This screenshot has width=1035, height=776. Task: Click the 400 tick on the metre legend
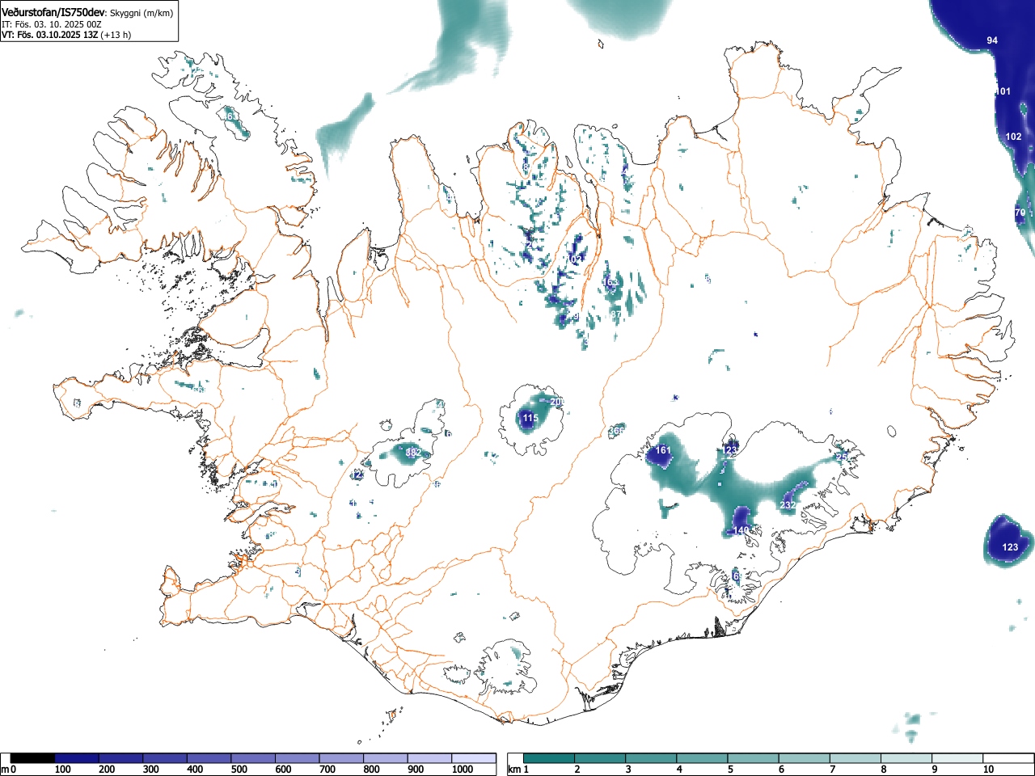(194, 770)
